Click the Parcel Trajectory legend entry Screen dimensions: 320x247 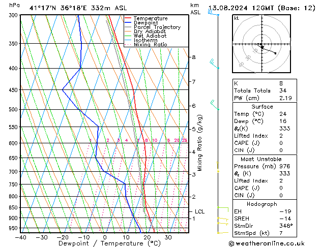point(153,27)
